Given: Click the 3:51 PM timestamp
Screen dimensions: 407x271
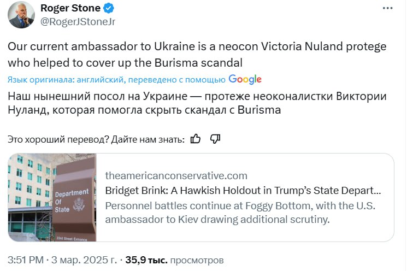Looking at the screenshot, I should coord(24,260).
